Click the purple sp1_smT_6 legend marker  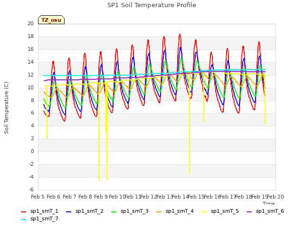click(x=249, y=212)
